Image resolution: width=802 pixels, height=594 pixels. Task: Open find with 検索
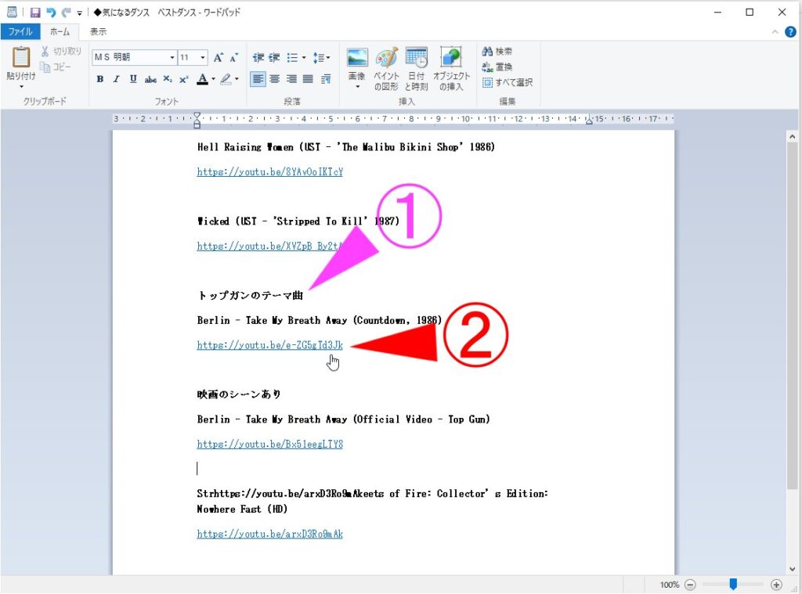pyautogui.click(x=497, y=51)
